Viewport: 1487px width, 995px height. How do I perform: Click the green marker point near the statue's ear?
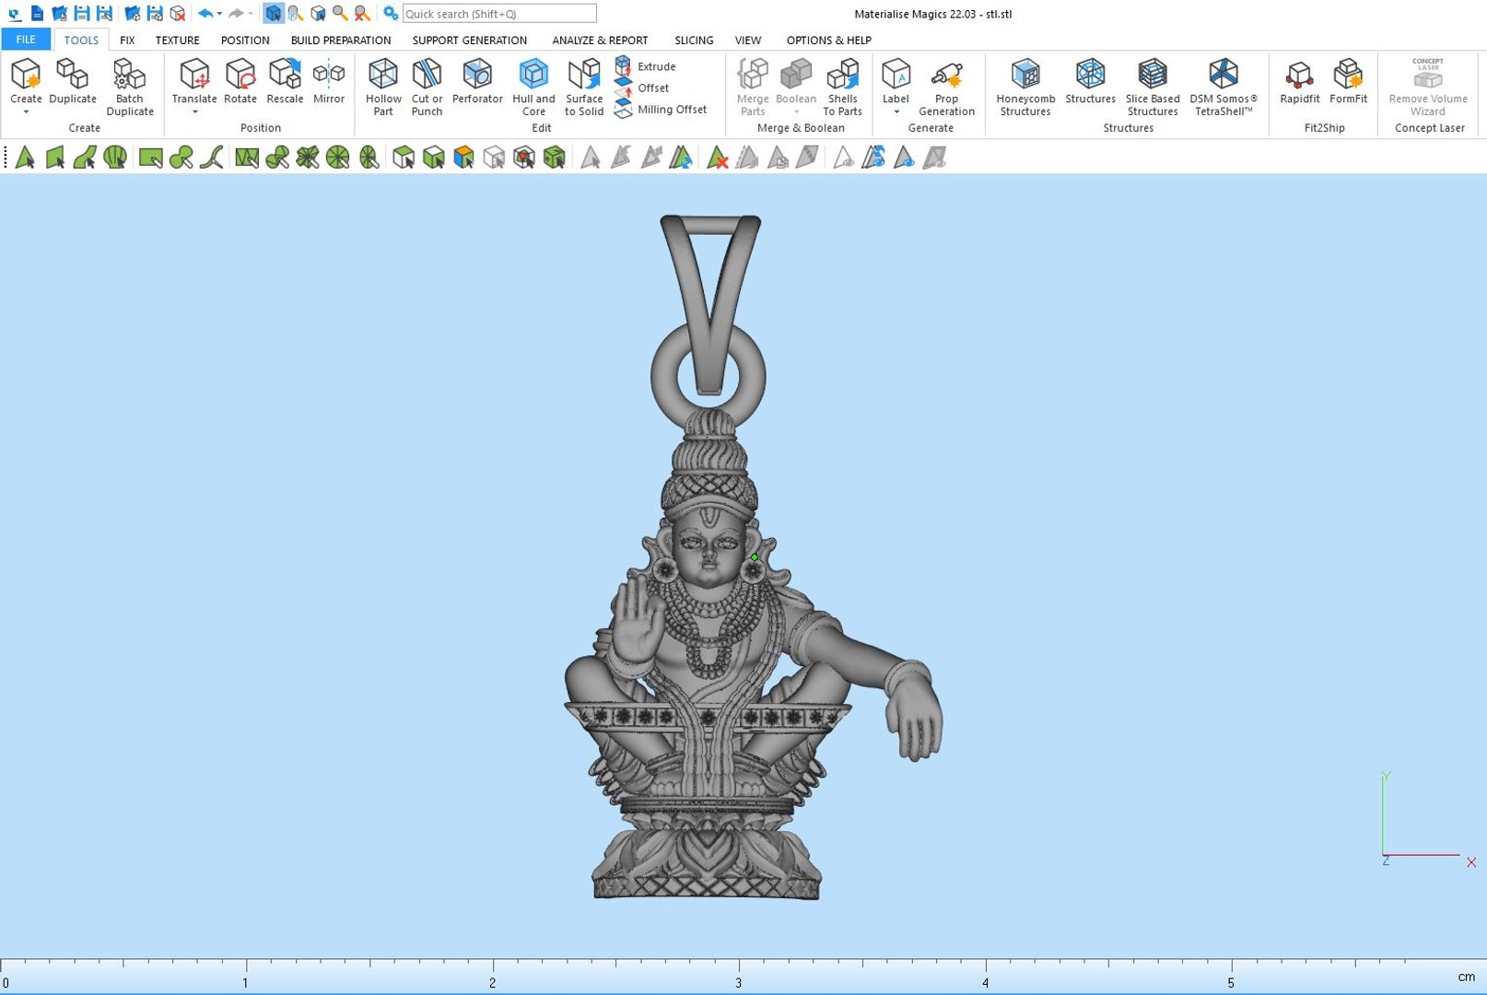point(755,557)
